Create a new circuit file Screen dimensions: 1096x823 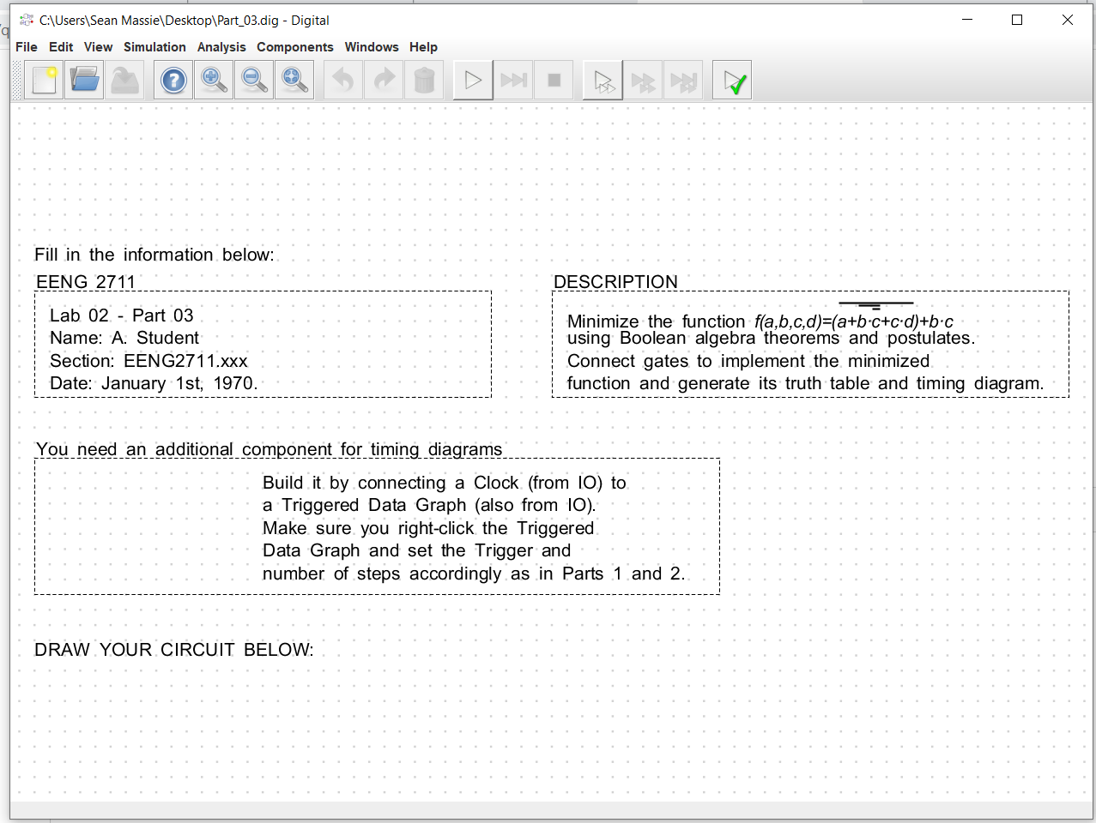pyautogui.click(x=43, y=80)
